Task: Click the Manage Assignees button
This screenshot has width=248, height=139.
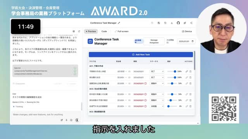Action: (154, 41)
